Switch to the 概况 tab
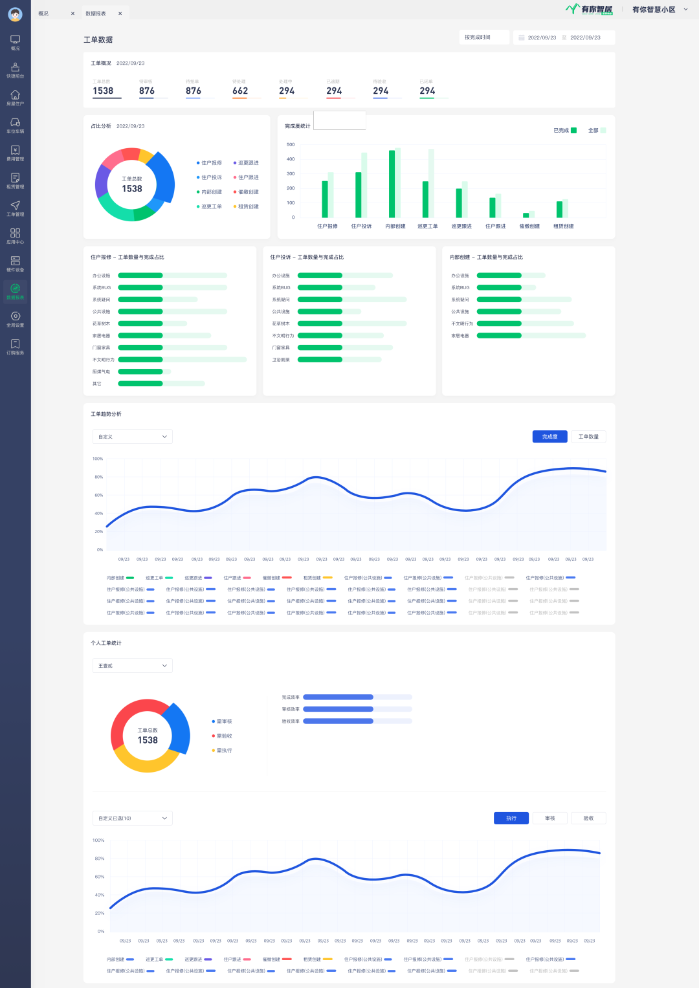The image size is (699, 988). click(x=44, y=14)
